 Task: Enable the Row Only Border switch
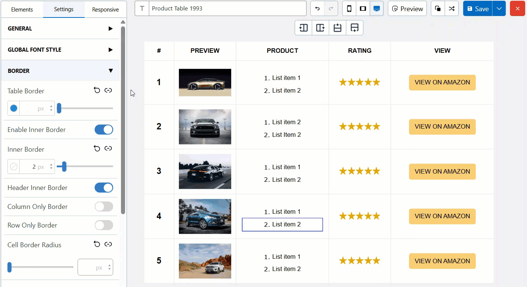pos(104,225)
